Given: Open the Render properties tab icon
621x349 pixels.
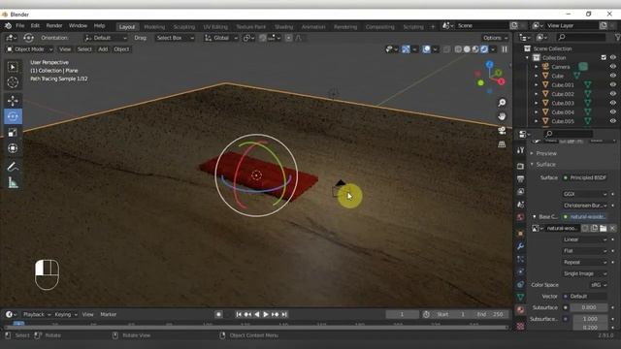Looking at the screenshot, I should (x=520, y=166).
